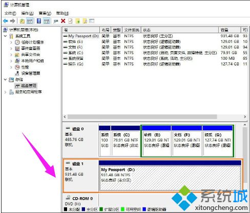Image resolution: width=250 pixels, height=213 pixels.
Task: Select 性能 in the tree
Action: point(25,67)
